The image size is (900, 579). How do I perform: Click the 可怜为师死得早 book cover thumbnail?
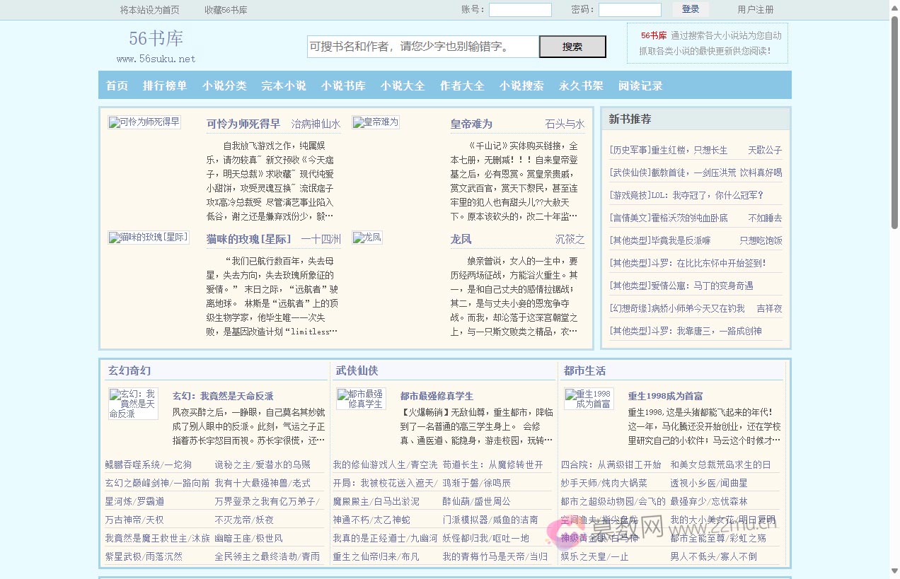pos(144,122)
